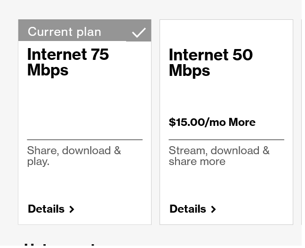Click blank area right of Internet 75 Details
Image resolution: width=305 pixels, height=248 pixels.
tap(113, 209)
